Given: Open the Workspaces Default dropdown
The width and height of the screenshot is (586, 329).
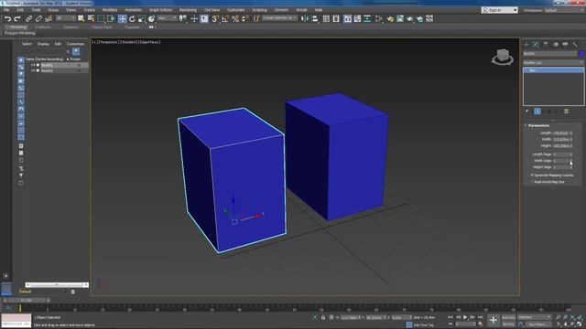Looking at the screenshot, I should coord(564,10).
